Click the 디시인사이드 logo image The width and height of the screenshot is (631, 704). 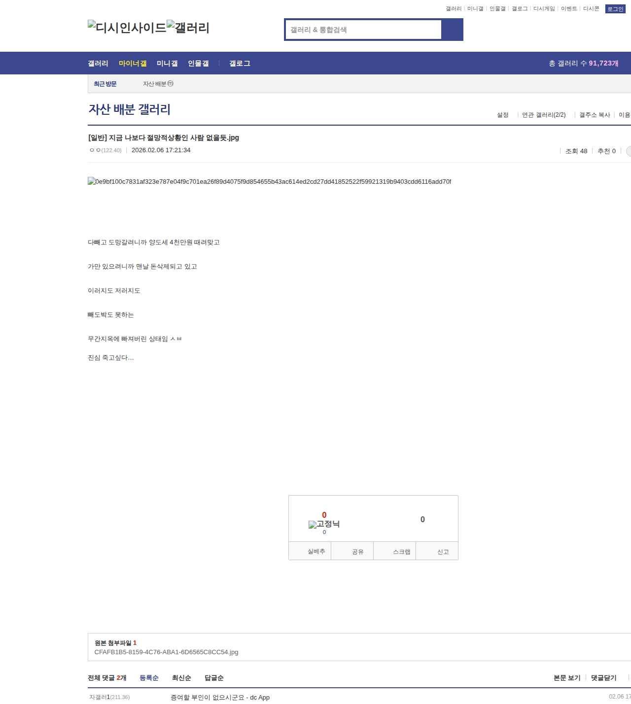(127, 28)
